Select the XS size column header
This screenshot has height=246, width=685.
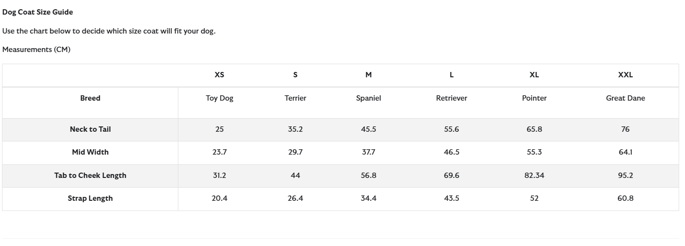(219, 75)
